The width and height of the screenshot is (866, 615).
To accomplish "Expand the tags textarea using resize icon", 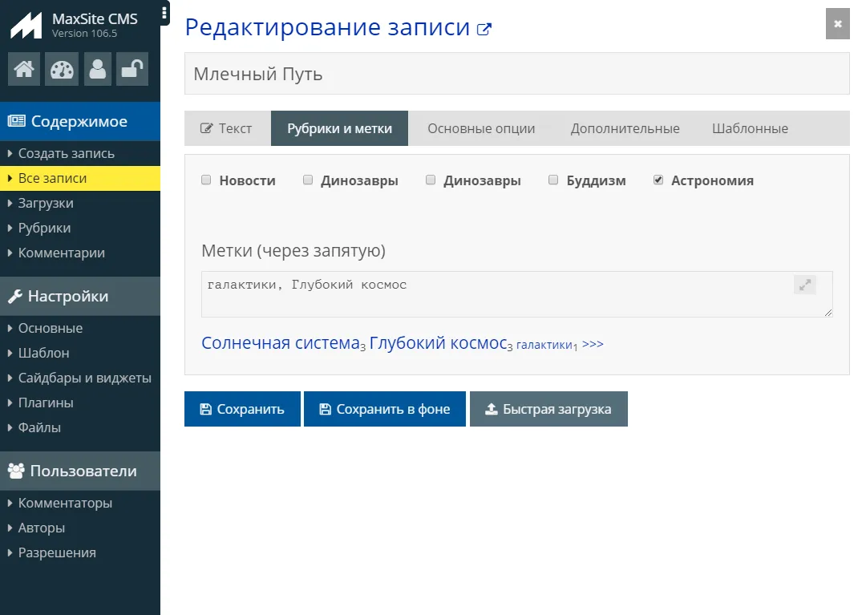I will coord(804,285).
